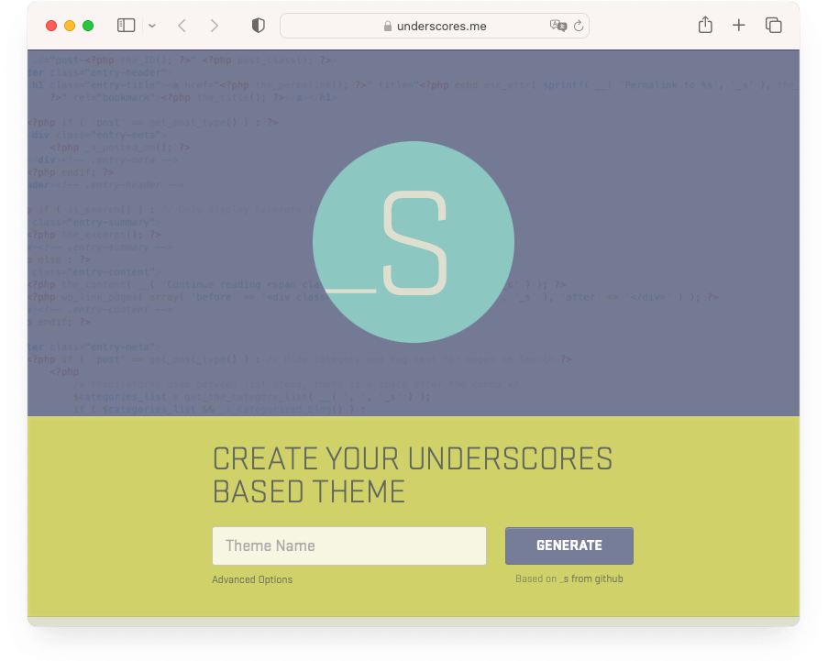Open the privacy report shield icon
828x661 pixels.
tap(259, 26)
